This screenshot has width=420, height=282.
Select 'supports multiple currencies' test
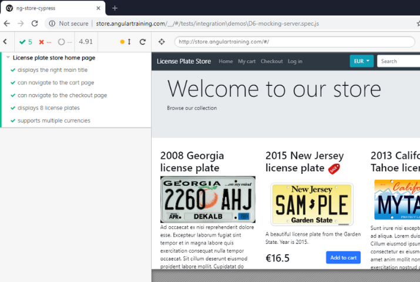(53, 120)
